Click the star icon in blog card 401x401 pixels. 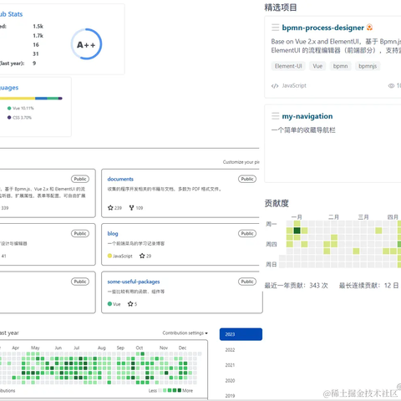[x=142, y=256]
